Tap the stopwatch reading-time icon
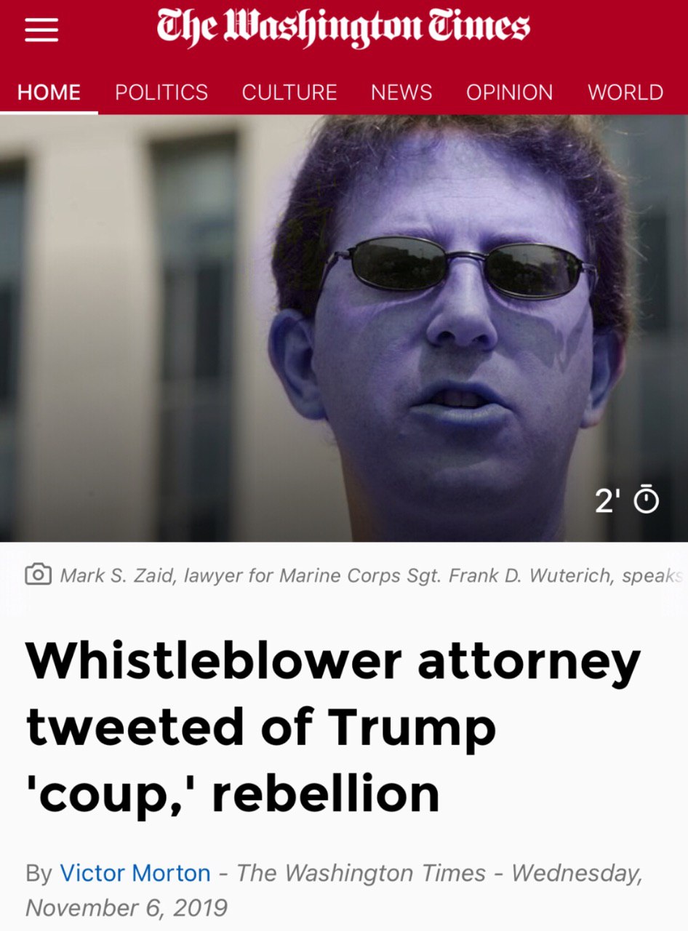The image size is (688, 931). [x=647, y=499]
